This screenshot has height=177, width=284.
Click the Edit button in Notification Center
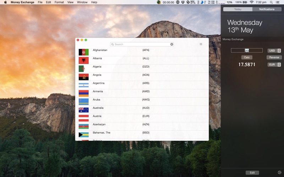click(x=252, y=173)
